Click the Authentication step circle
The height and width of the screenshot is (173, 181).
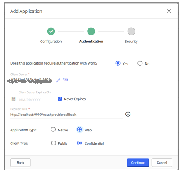91,31
